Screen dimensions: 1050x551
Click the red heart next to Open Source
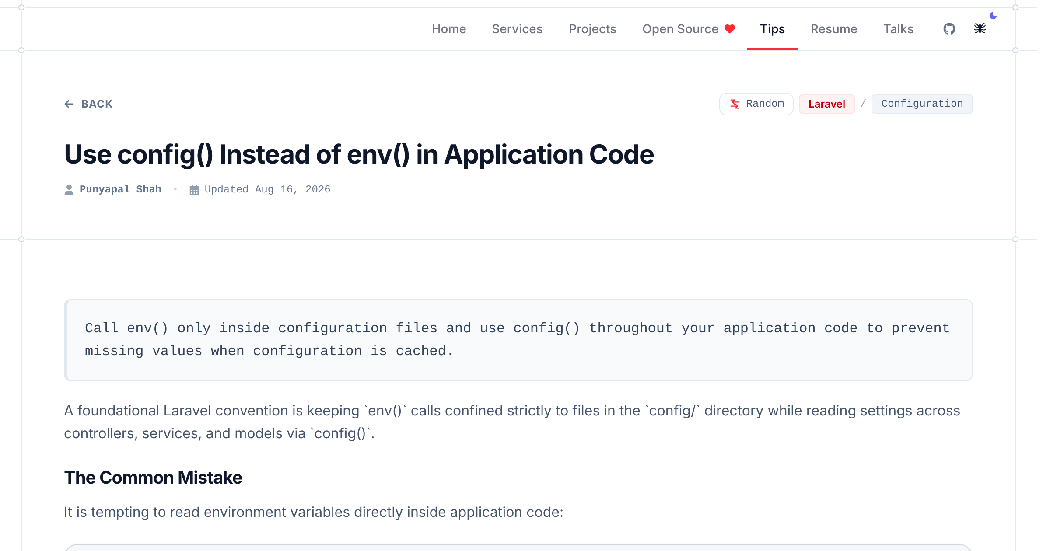(x=730, y=29)
